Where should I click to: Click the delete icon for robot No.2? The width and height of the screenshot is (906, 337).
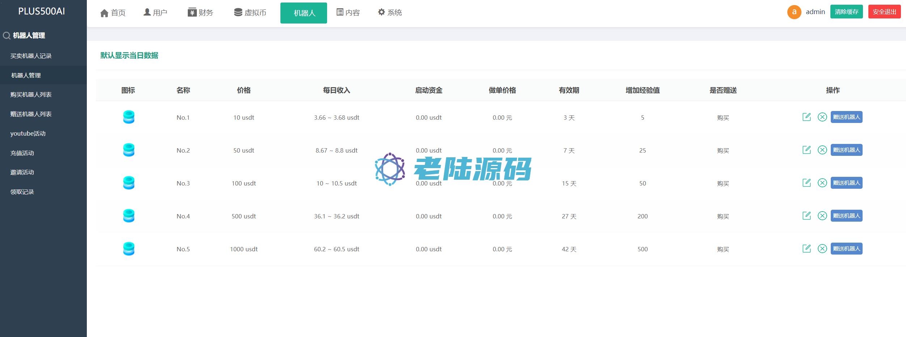(822, 150)
